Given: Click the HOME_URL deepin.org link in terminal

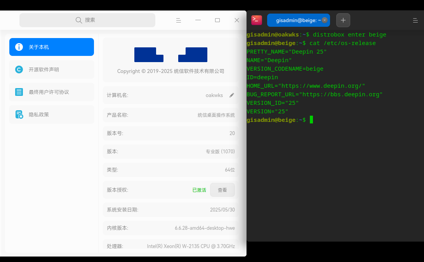Looking at the screenshot, I should pyautogui.click(x=306, y=86).
